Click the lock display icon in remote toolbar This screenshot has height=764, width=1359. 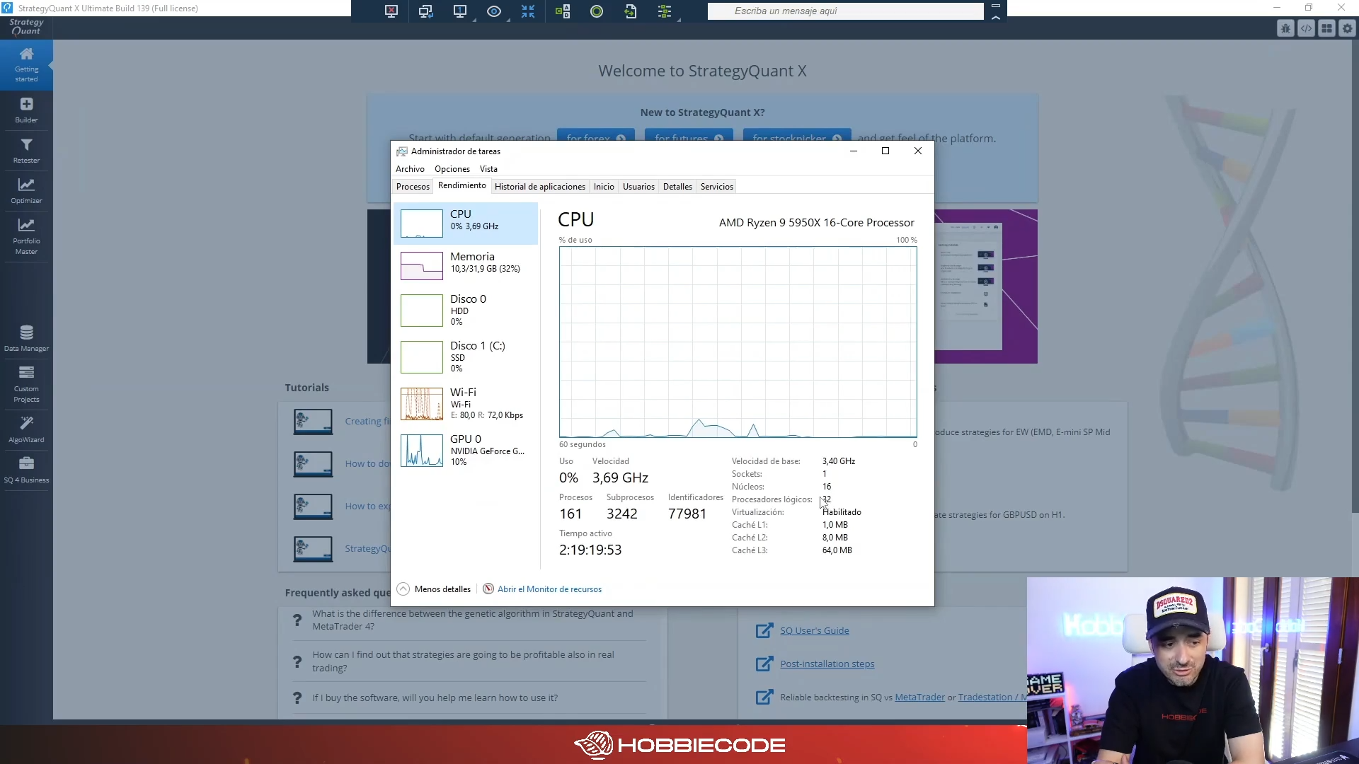(x=563, y=11)
